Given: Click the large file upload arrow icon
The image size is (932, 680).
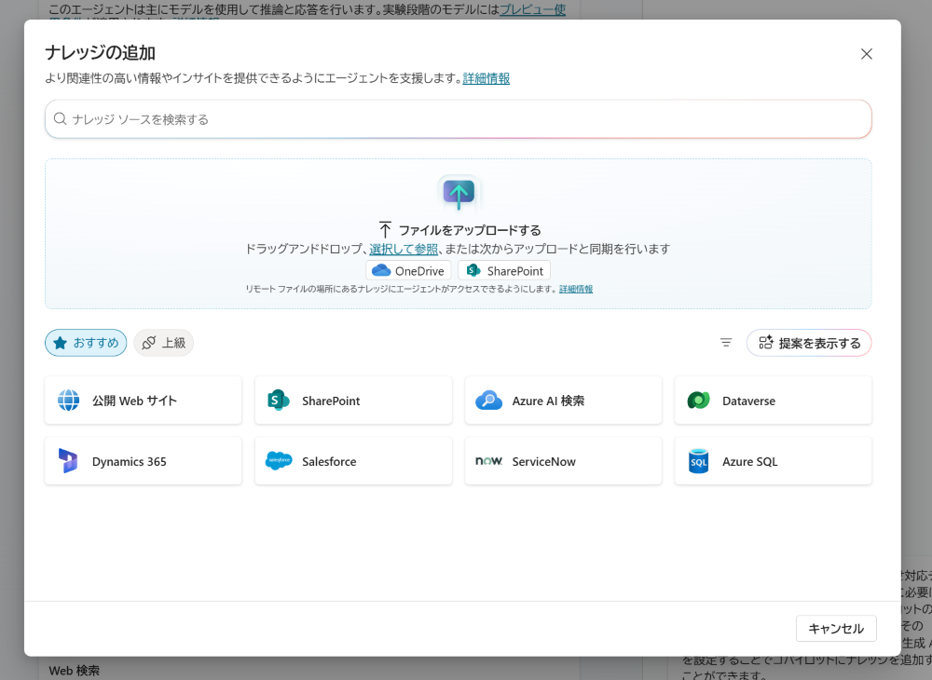Looking at the screenshot, I should 458,193.
